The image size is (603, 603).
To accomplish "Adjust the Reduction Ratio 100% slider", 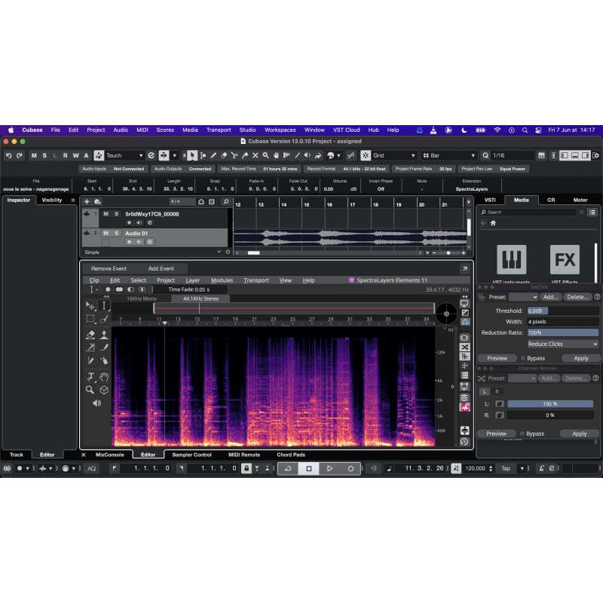I will click(x=563, y=332).
